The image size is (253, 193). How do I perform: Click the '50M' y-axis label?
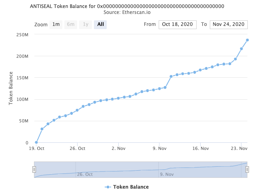24,121
